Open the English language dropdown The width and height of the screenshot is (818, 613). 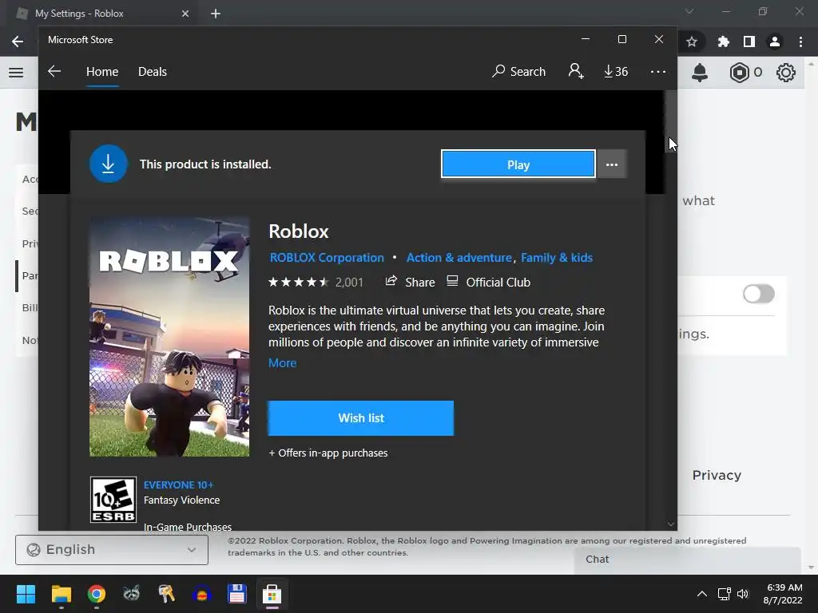tap(112, 549)
